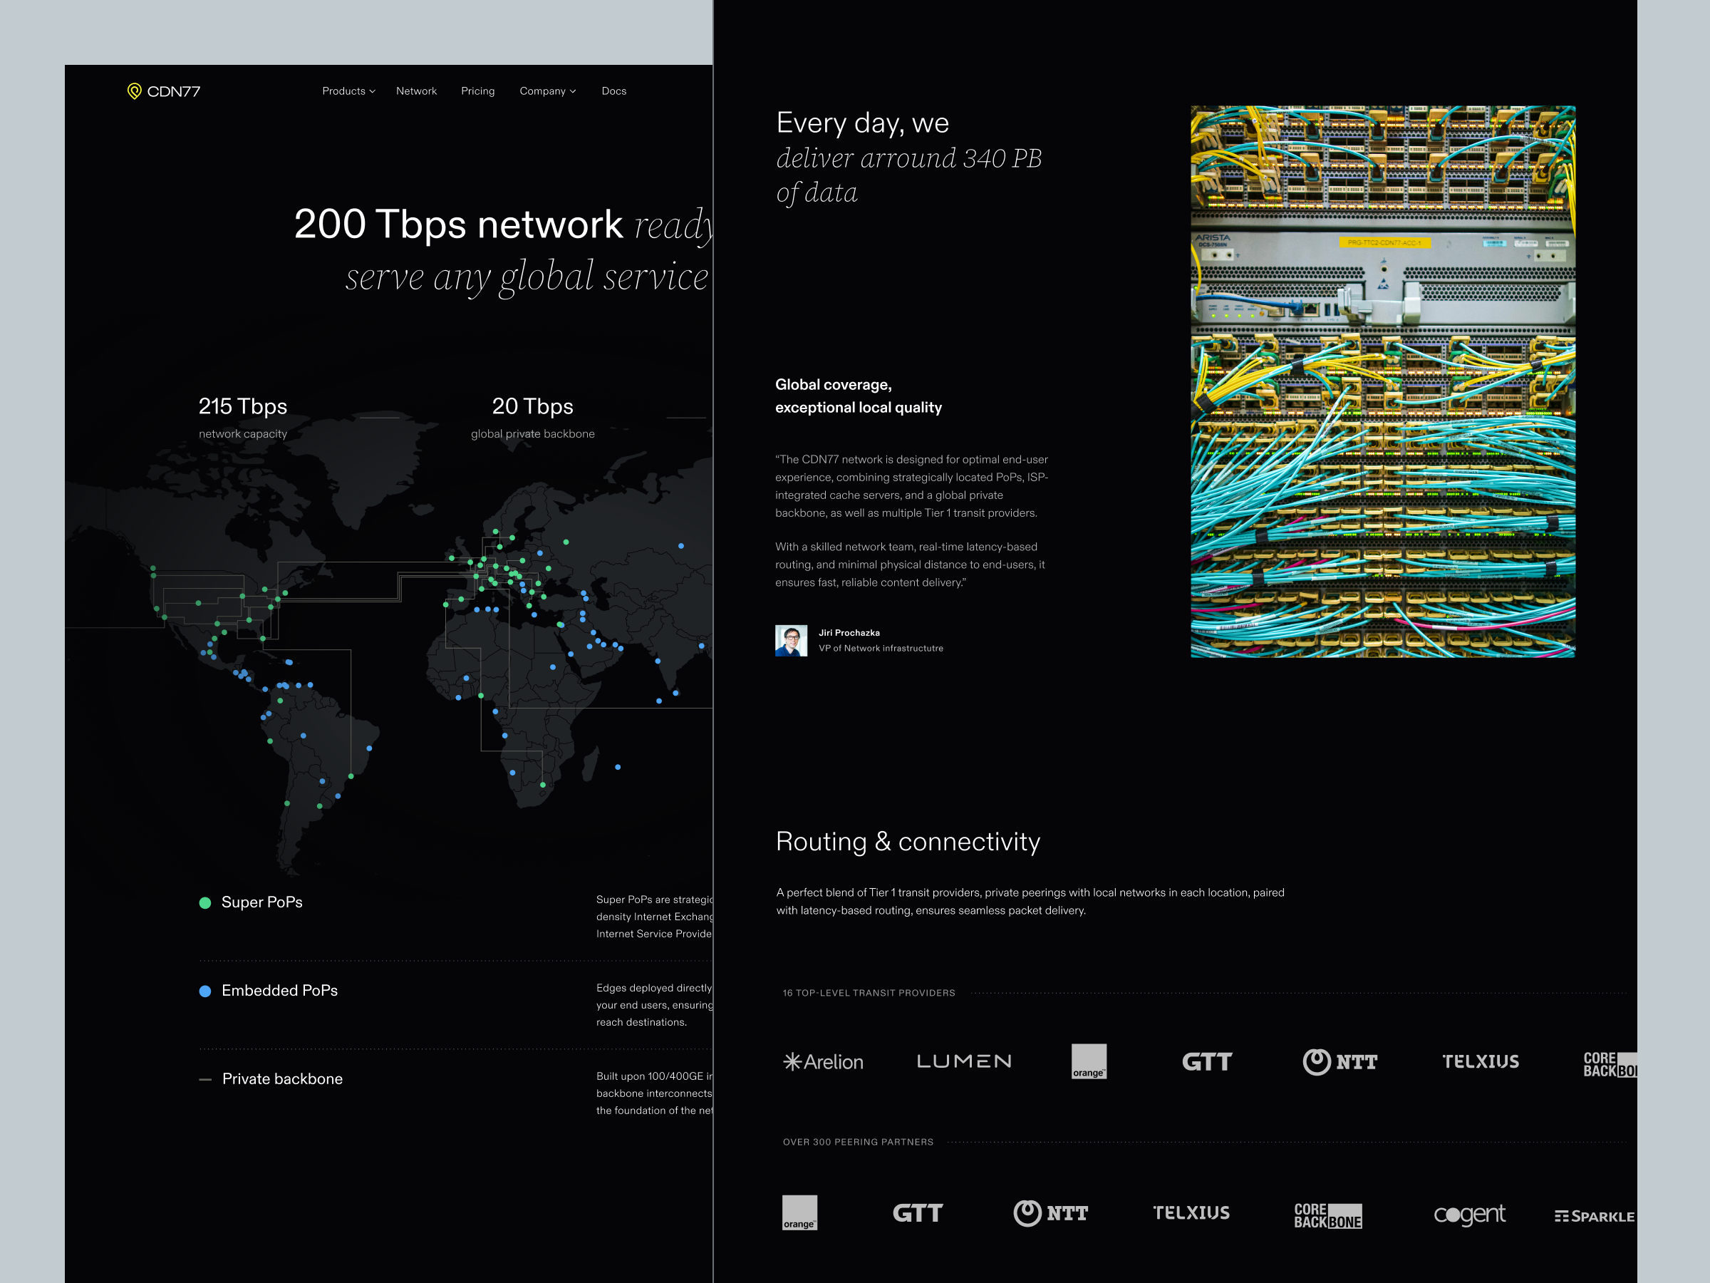Select Network in the navigation bar
The image size is (1710, 1283).
click(x=417, y=91)
